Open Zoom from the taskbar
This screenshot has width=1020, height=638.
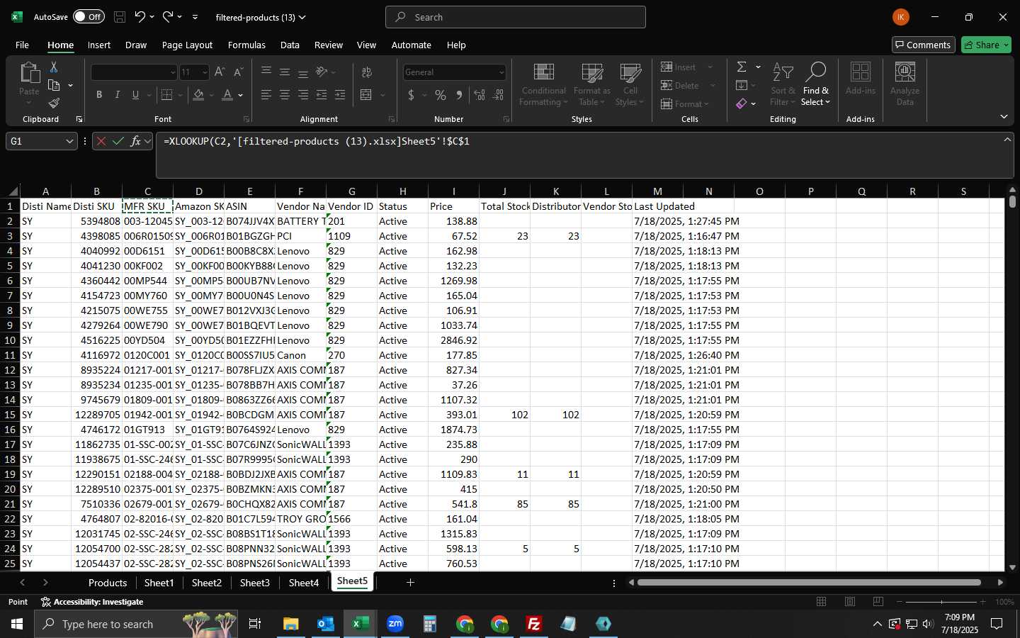[395, 624]
